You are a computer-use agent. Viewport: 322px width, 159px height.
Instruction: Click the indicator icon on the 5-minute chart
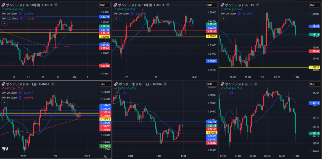(x=232, y=93)
